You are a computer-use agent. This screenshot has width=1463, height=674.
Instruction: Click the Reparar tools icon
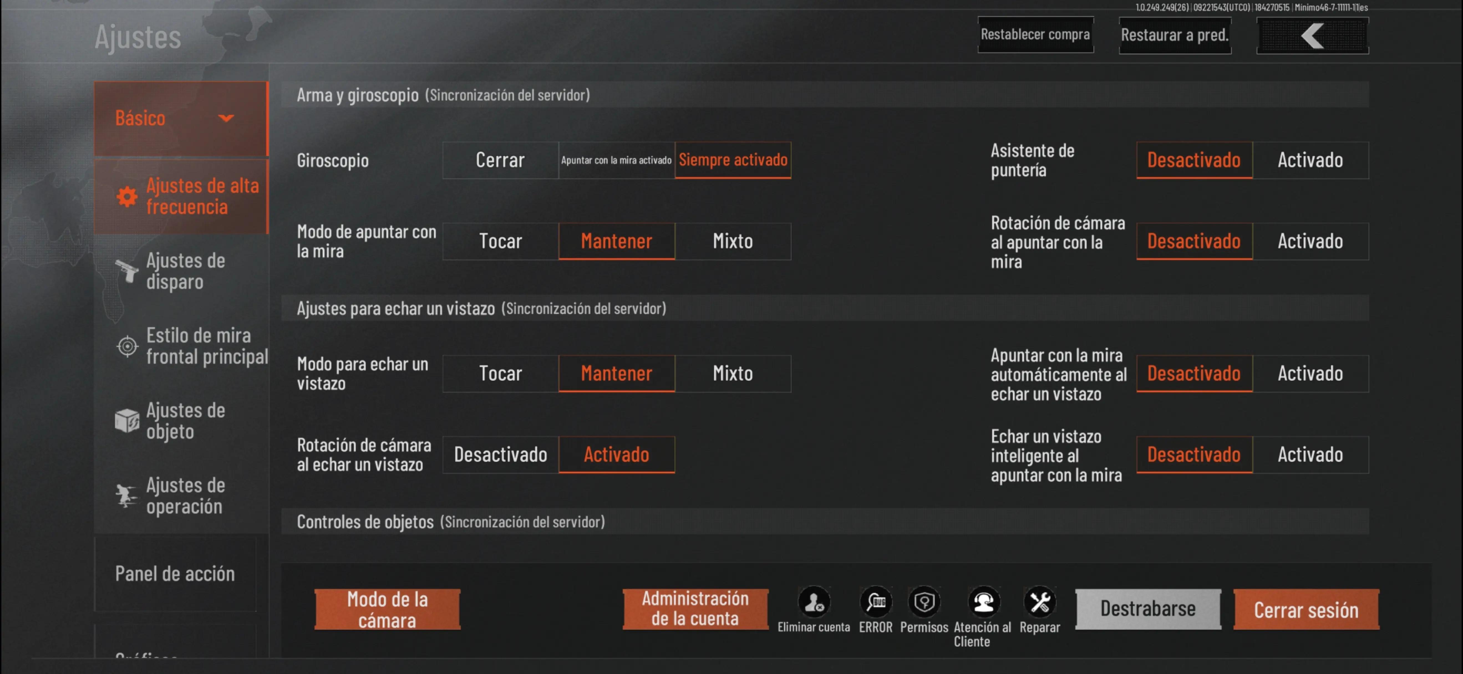click(1040, 602)
